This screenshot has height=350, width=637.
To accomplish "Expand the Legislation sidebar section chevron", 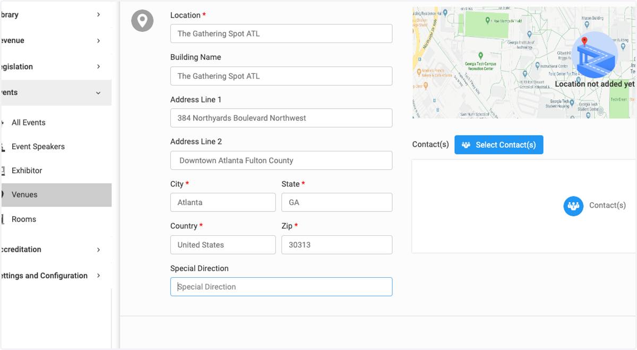I will tap(98, 66).
